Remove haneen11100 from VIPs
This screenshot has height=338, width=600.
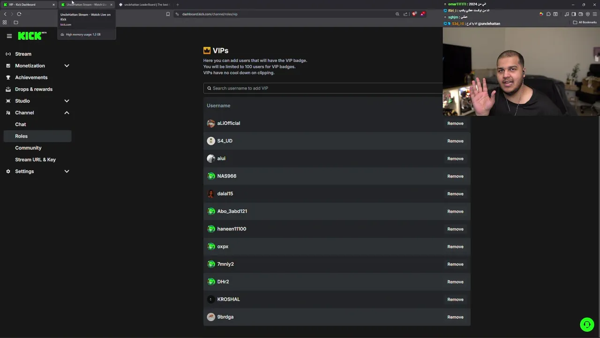455,229
